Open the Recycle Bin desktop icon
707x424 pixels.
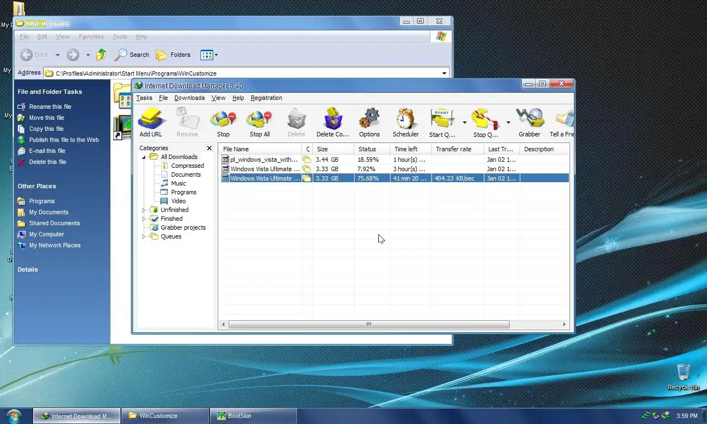point(683,377)
